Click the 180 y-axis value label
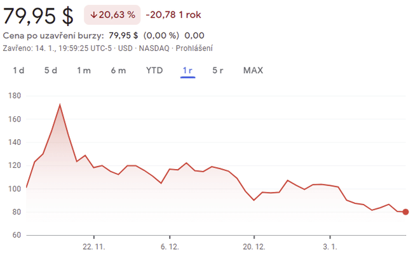 (x=15, y=96)
